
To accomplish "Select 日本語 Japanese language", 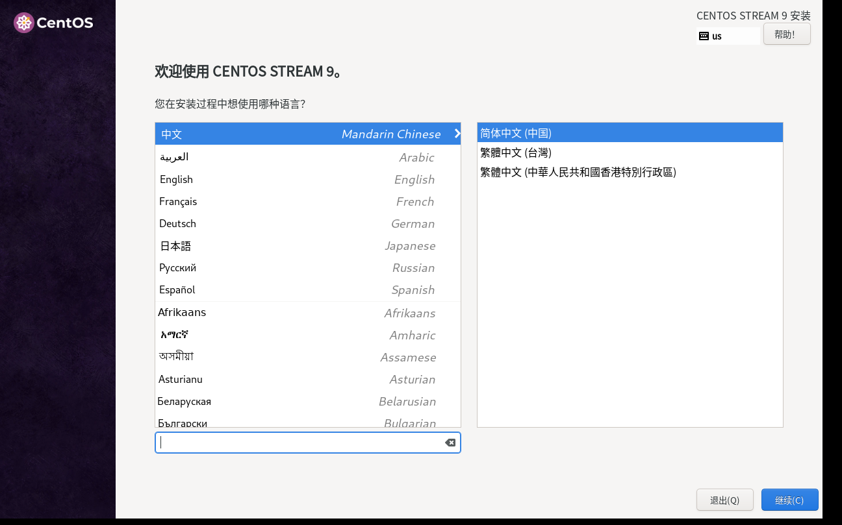I will 308,245.
